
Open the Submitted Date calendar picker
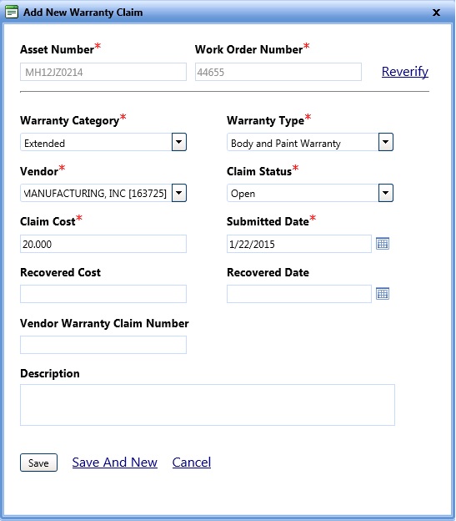click(383, 244)
